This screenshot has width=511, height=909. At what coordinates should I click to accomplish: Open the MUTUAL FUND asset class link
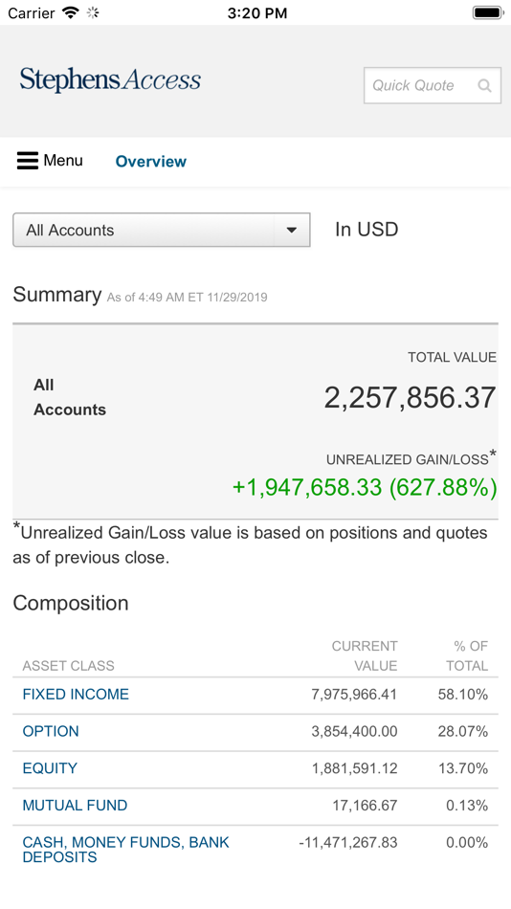(x=75, y=806)
